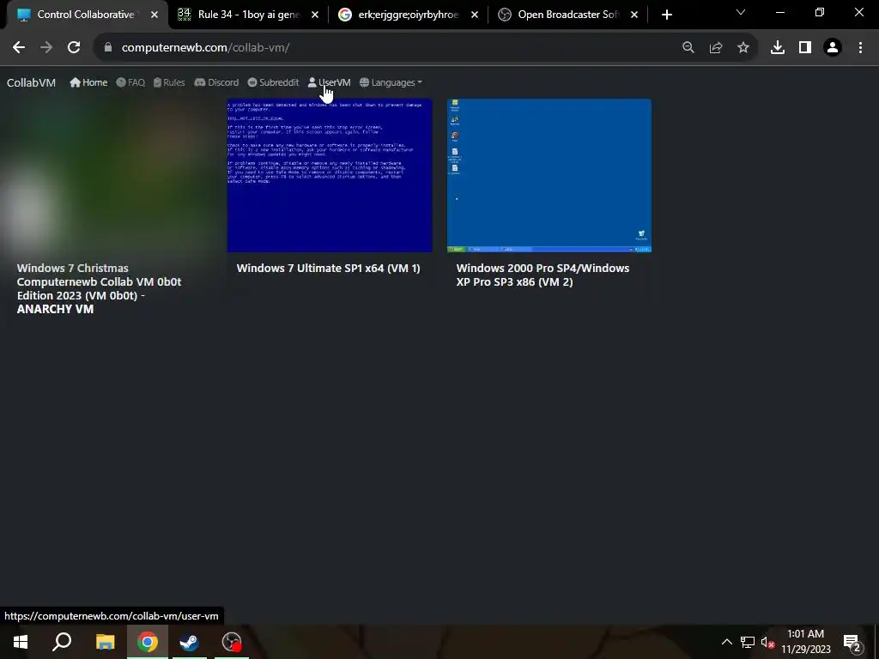The height and width of the screenshot is (659, 879).
Task: Bookmark this page with the star icon
Action: coord(743,48)
